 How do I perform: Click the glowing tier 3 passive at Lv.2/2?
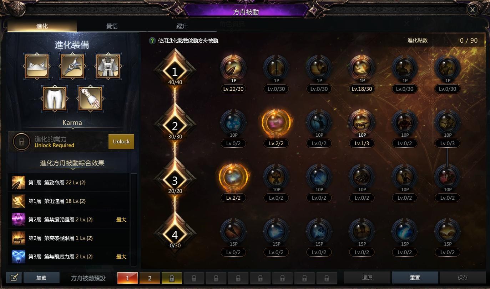(233, 177)
